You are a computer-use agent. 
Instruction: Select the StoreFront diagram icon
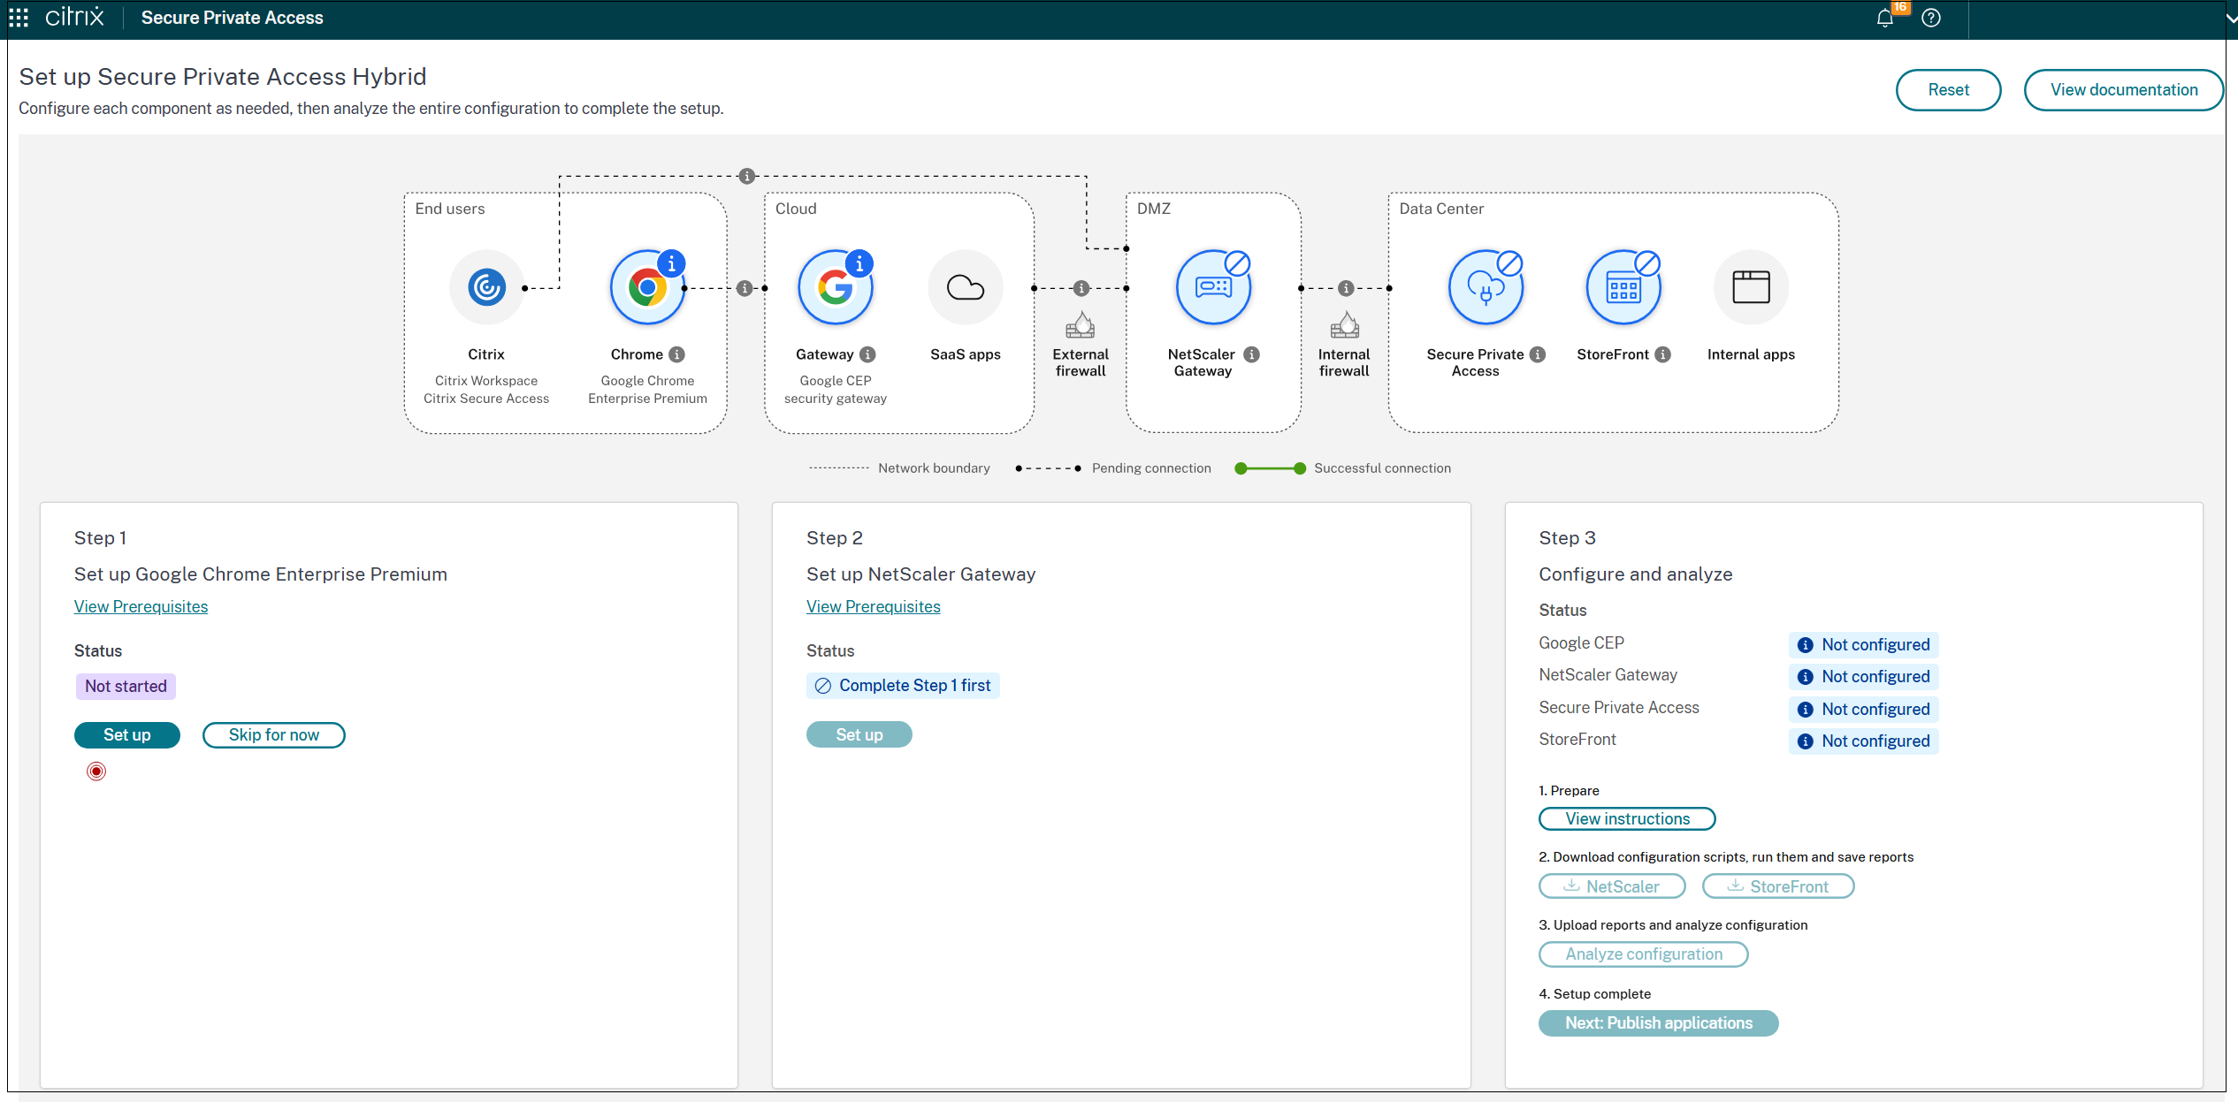point(1623,288)
